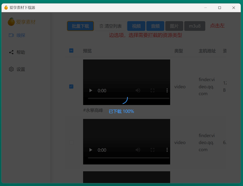243x186 pixels.
Task: Click the #永攀高峰 caption text
Action: [x=93, y=110]
